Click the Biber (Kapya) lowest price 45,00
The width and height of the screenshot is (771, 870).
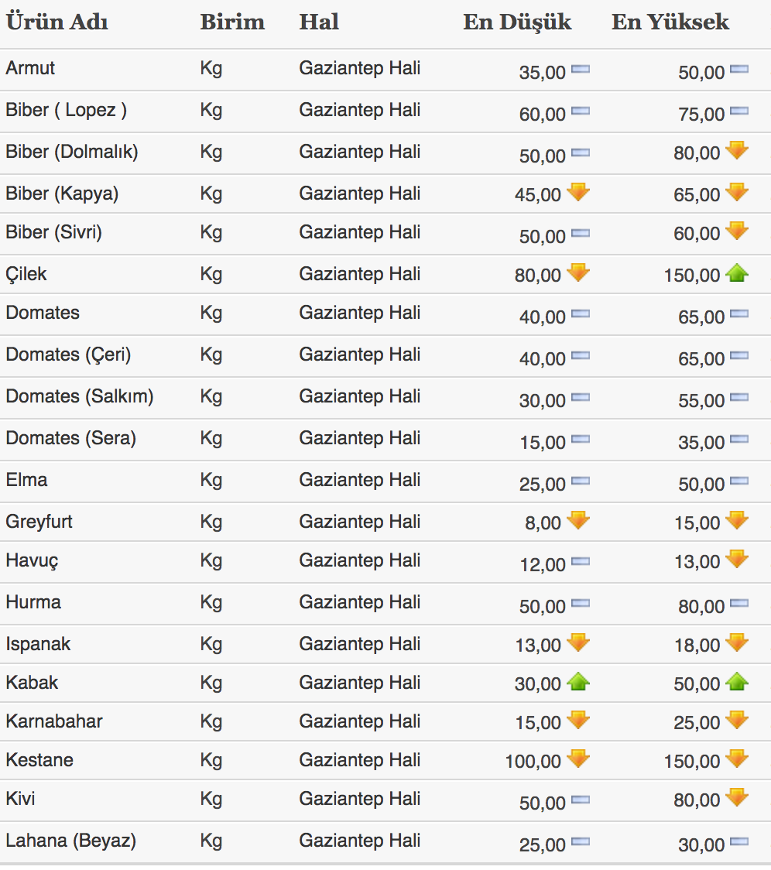click(x=537, y=195)
